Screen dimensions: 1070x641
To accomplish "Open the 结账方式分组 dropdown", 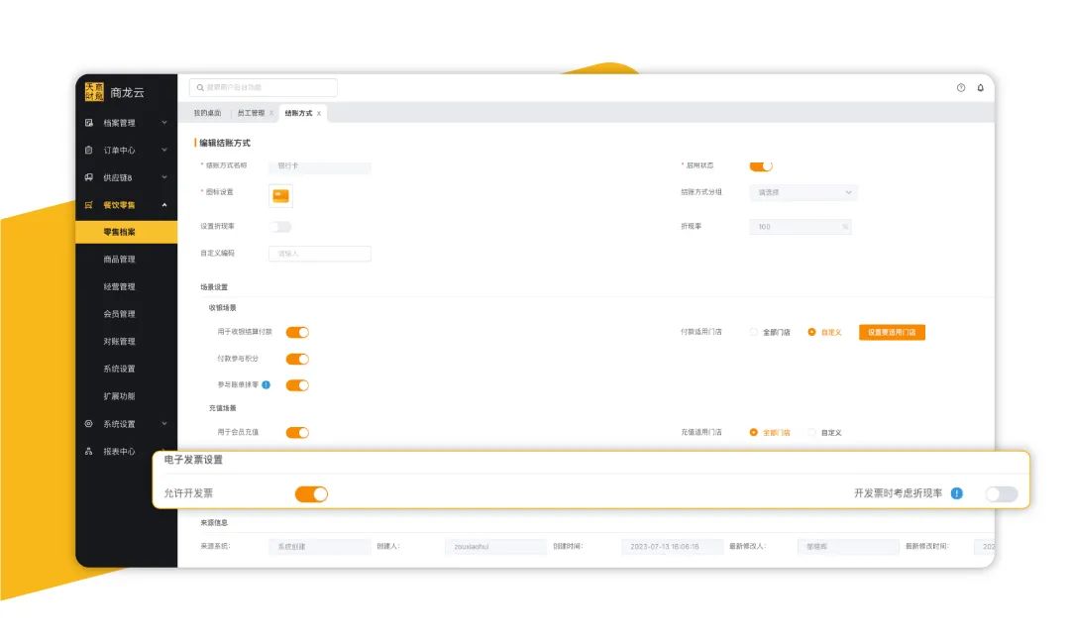I will tap(803, 192).
